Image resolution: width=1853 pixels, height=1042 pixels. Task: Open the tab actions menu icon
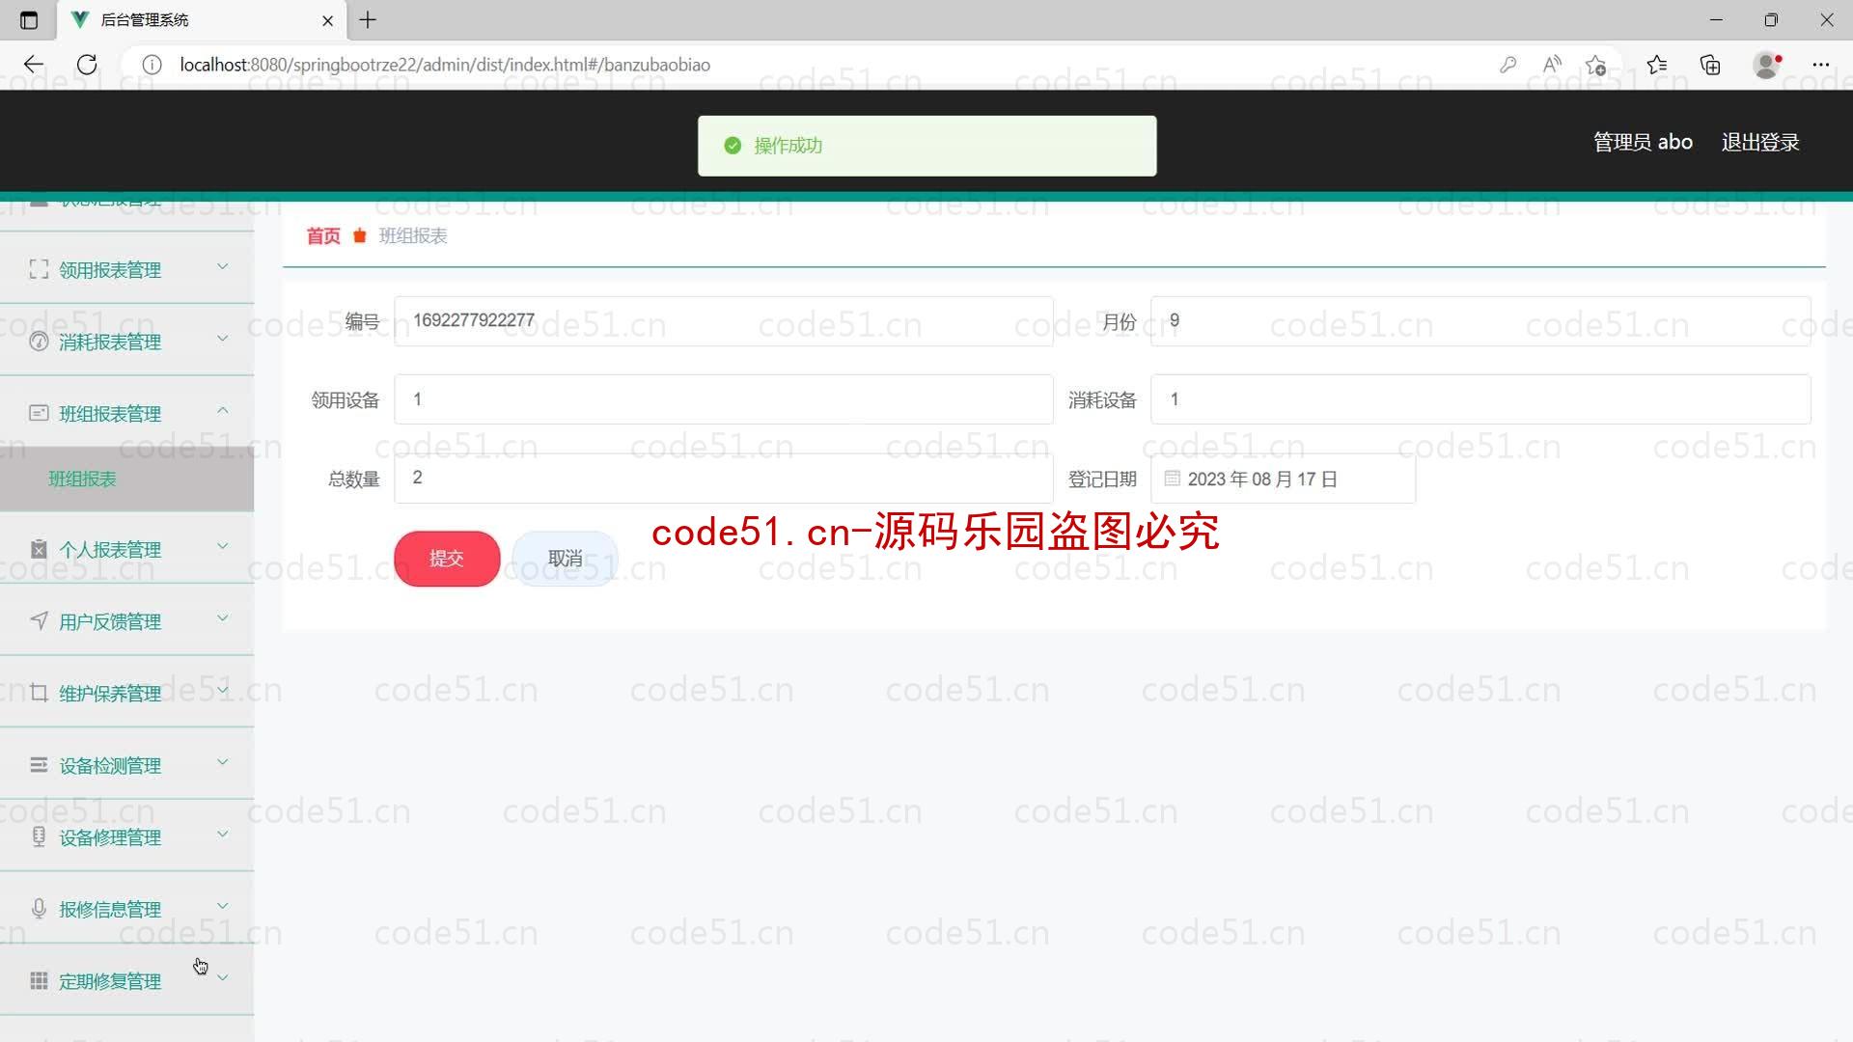pos(29,19)
